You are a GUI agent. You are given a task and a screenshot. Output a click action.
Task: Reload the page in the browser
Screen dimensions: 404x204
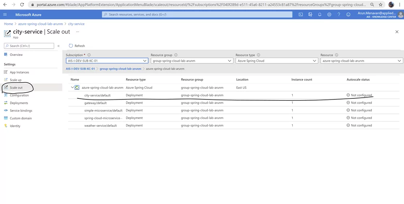[22, 5]
